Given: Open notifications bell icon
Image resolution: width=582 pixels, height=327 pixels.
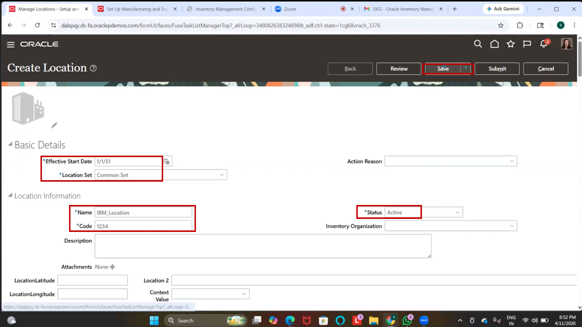Looking at the screenshot, I should 544,44.
